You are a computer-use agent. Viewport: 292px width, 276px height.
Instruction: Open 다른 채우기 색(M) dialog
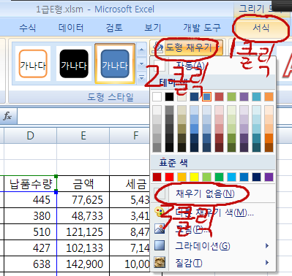tap(213, 212)
